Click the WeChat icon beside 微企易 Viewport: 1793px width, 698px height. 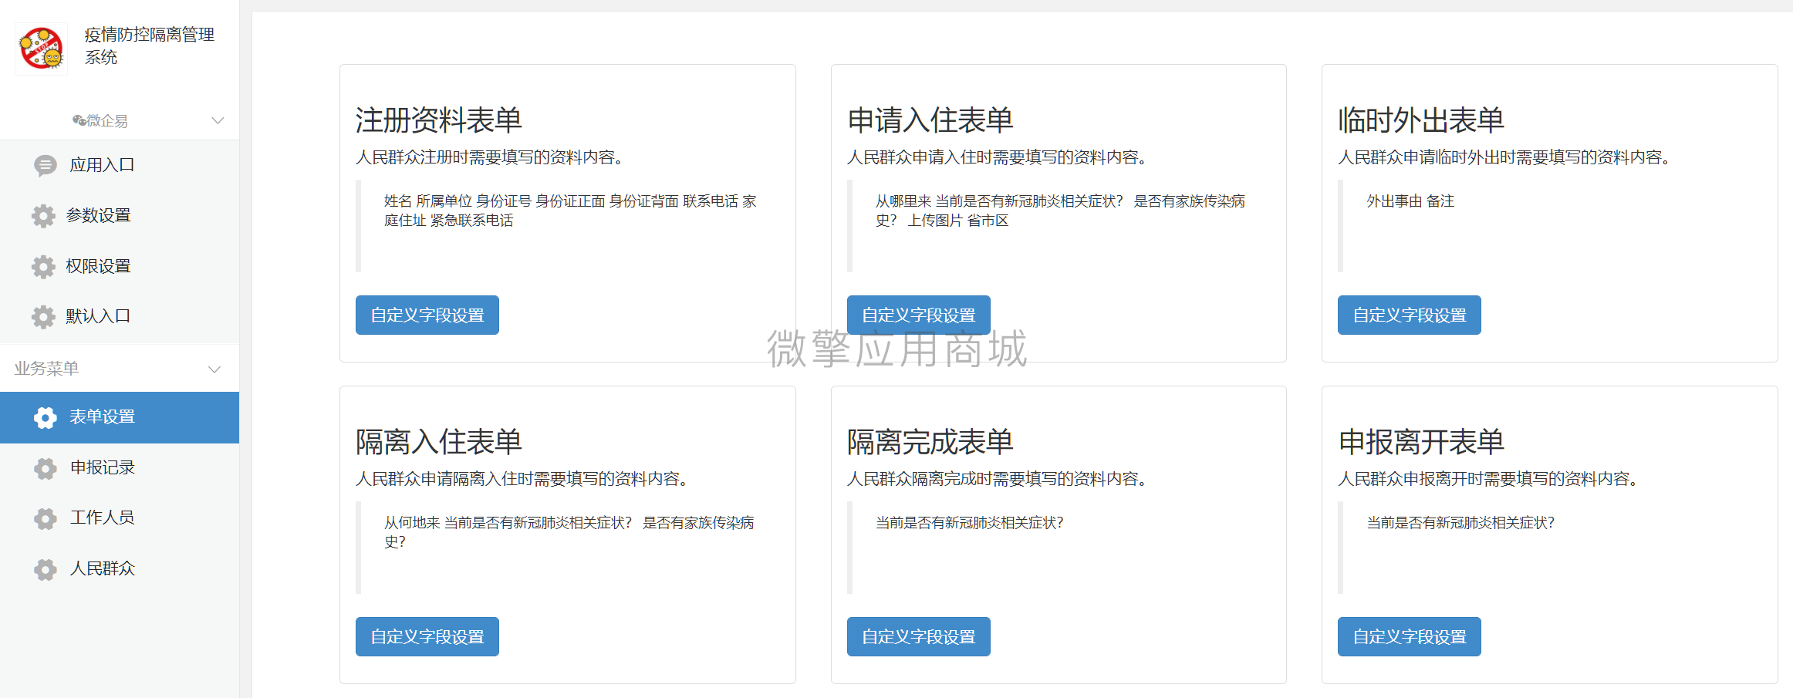[x=79, y=120]
